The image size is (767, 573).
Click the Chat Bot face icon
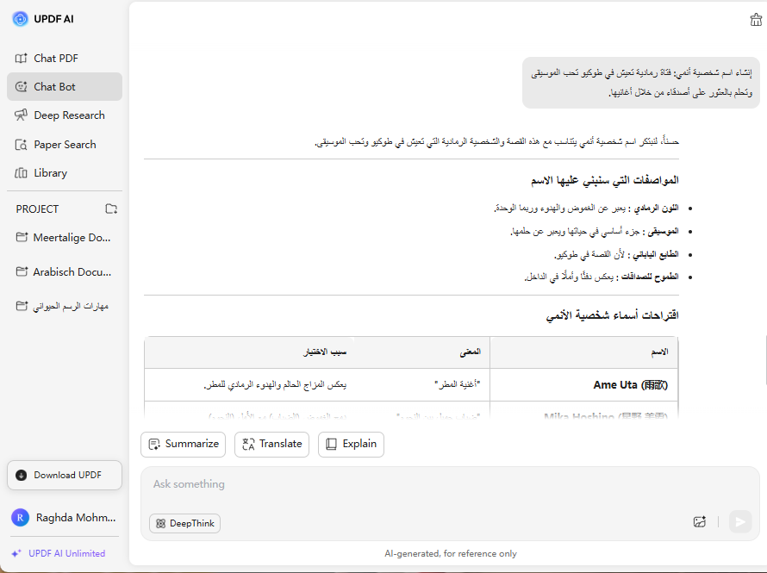pos(21,86)
